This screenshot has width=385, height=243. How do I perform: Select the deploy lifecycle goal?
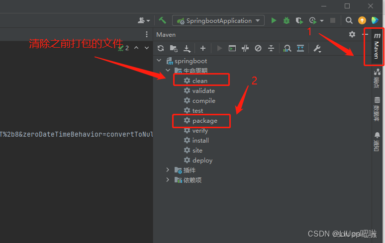click(198, 161)
